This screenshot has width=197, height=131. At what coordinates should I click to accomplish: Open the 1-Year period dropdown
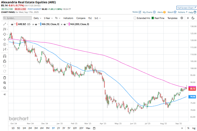click(x=48, y=18)
